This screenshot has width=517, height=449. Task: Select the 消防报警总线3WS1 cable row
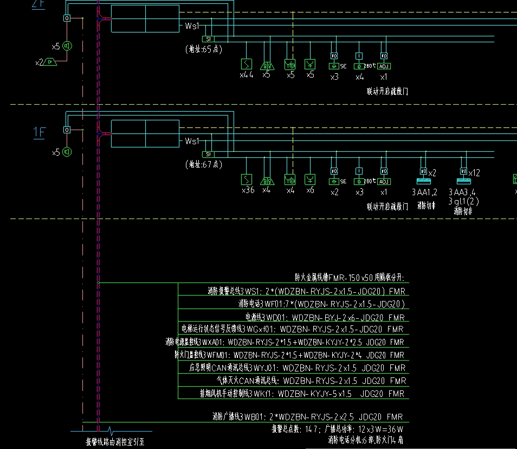pos(306,291)
